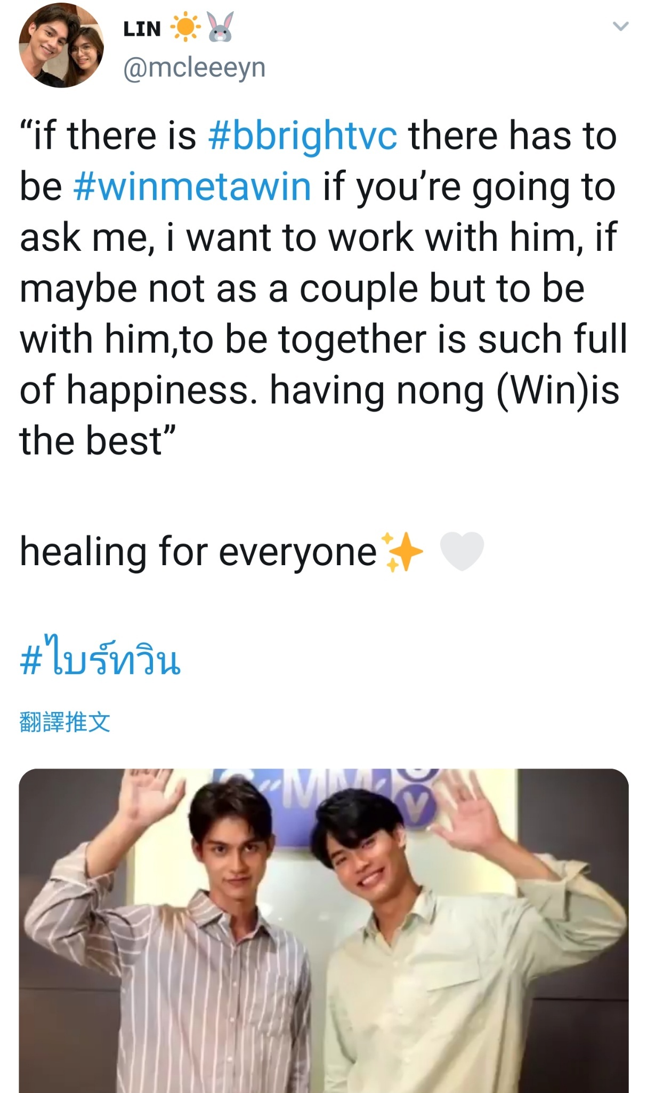This screenshot has width=647, height=1093.
Task: Open the tweet options chevron menu
Action: coord(621,26)
